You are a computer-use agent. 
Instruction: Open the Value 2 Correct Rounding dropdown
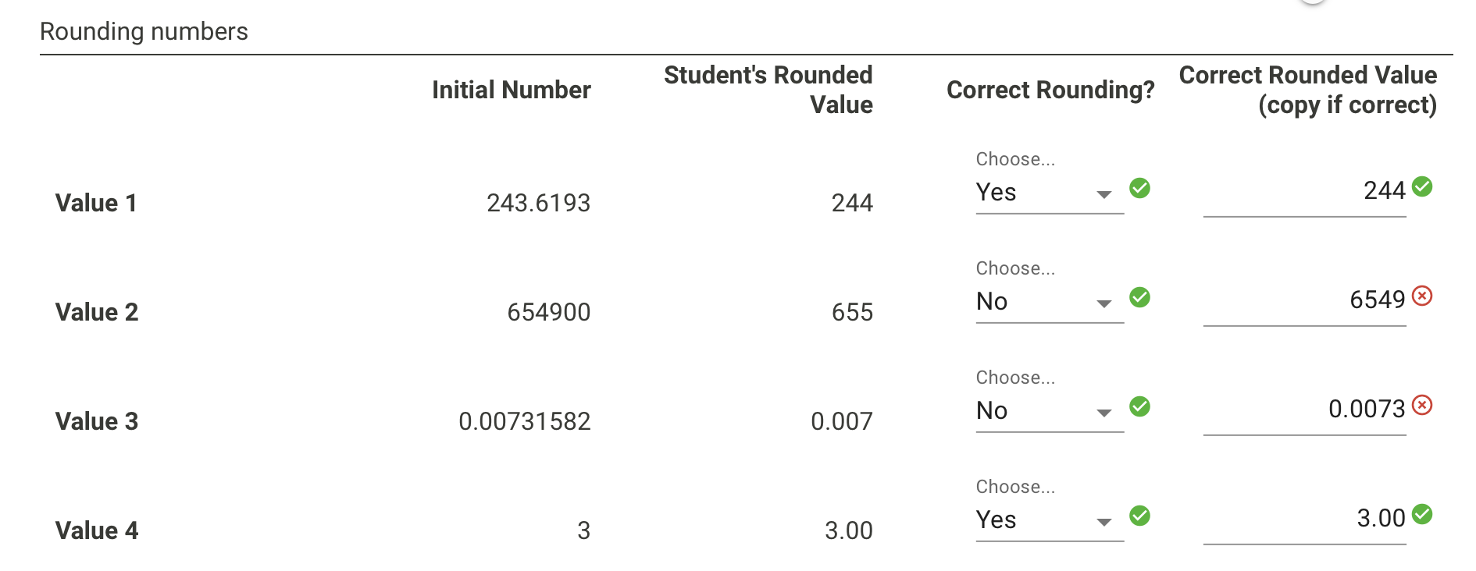coord(1050,302)
